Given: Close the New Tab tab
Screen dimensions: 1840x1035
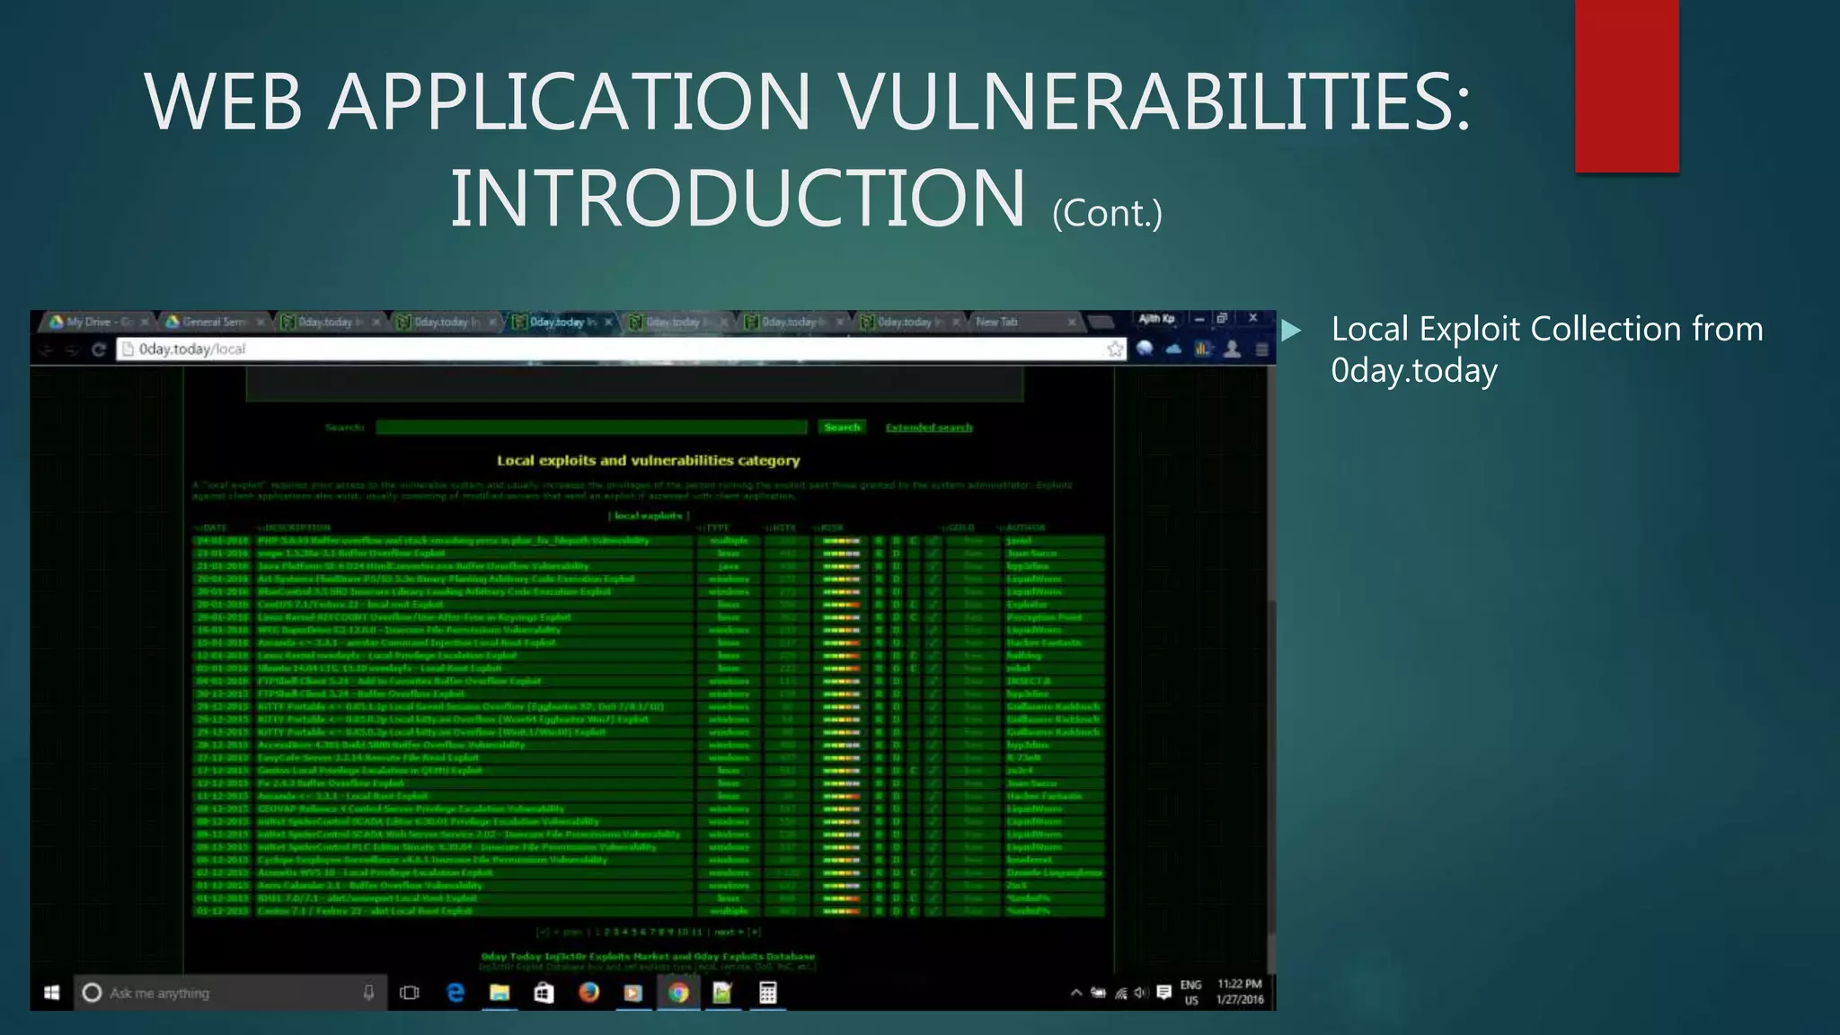Looking at the screenshot, I should click(x=1071, y=322).
